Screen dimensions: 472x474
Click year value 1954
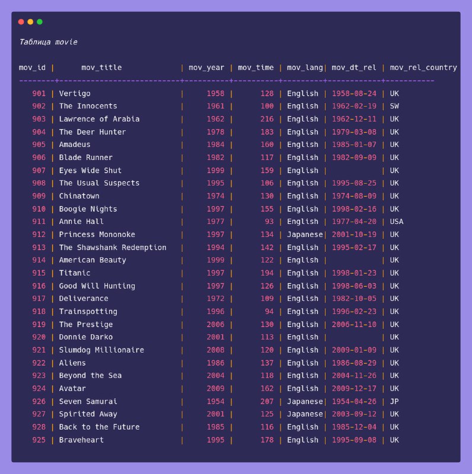point(216,402)
